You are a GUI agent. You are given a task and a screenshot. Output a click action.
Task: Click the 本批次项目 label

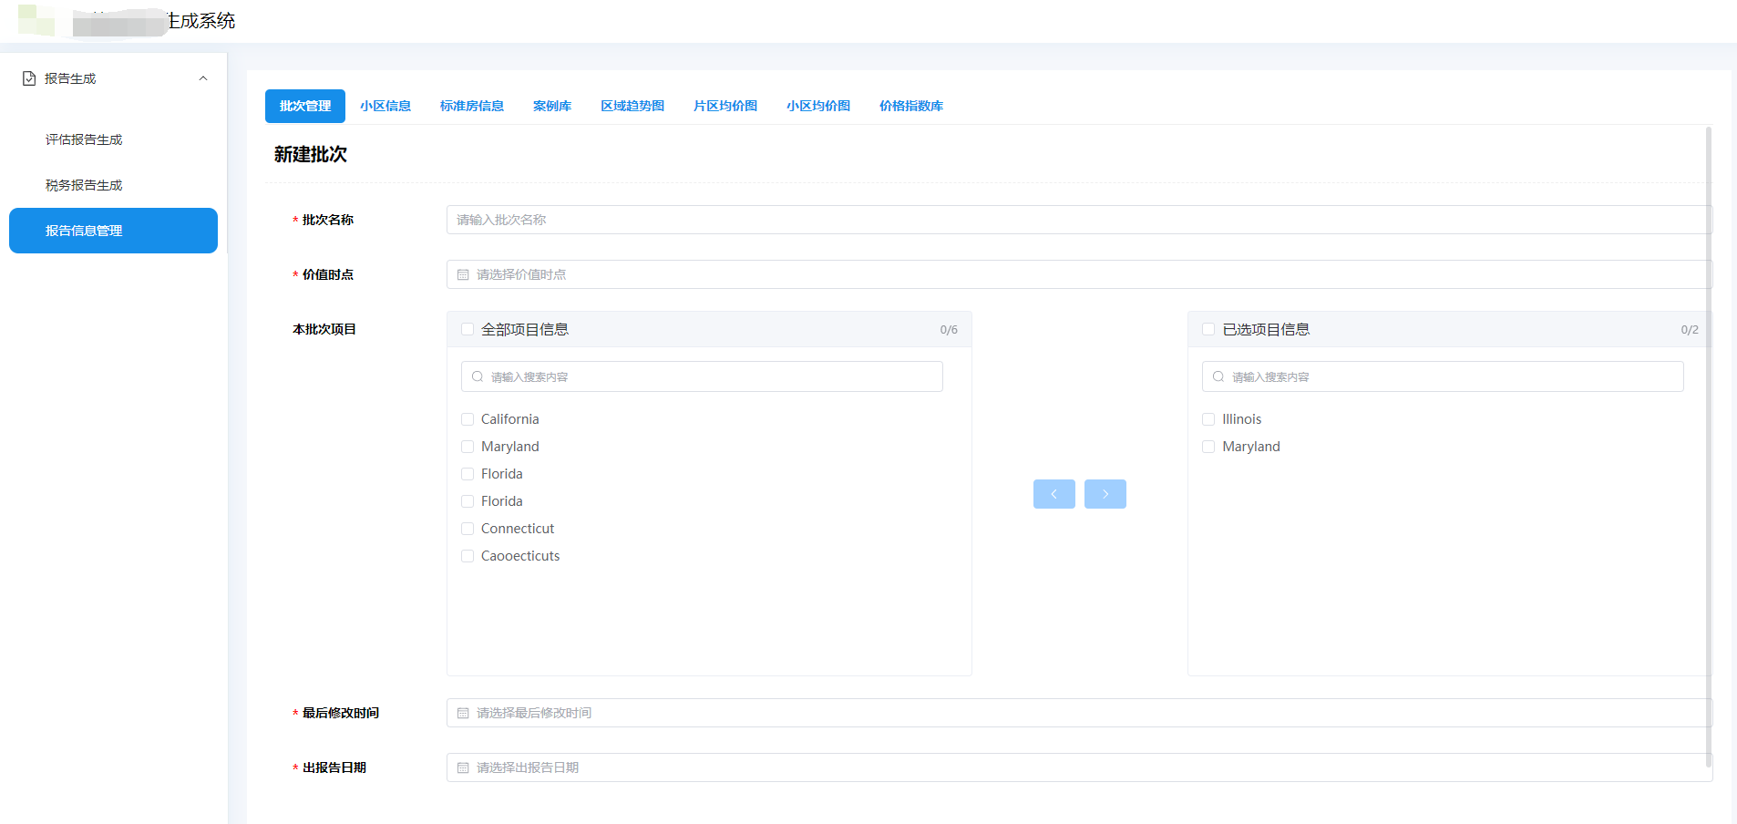pyautogui.click(x=324, y=329)
